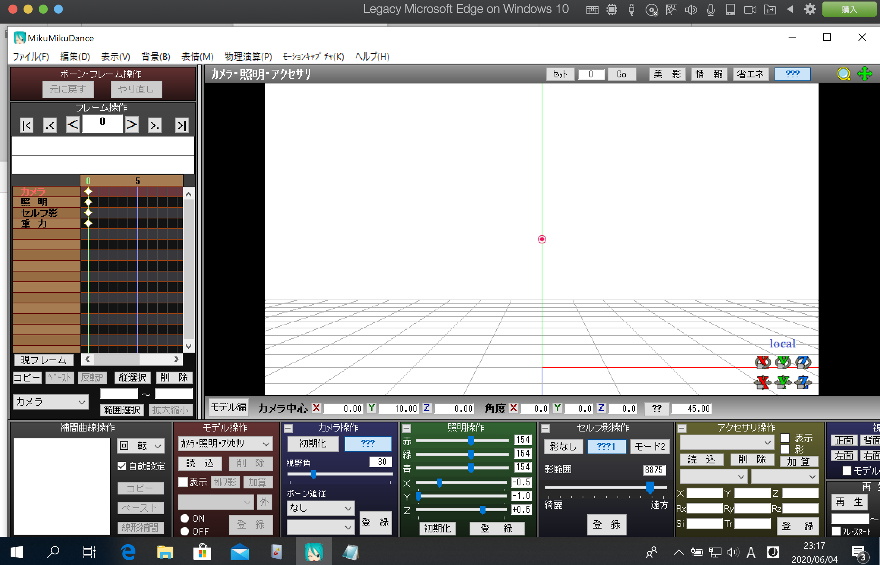Click the Go button
Screen dimensions: 880x565
click(x=621, y=74)
